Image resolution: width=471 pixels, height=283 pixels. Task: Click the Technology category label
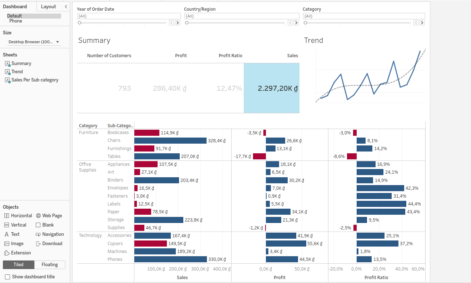pos(90,235)
